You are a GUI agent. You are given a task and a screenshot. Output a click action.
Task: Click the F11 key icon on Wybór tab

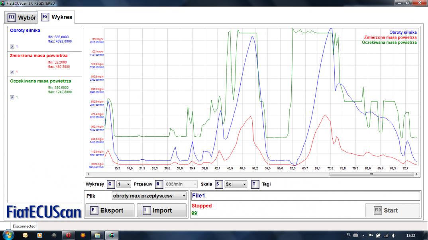12,17
